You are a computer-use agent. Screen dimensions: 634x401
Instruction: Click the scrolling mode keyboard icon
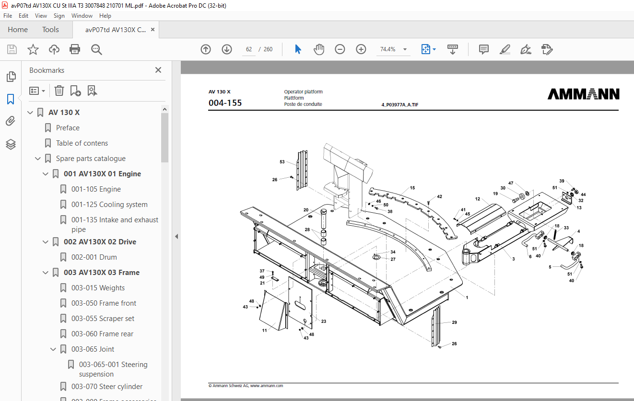click(453, 49)
